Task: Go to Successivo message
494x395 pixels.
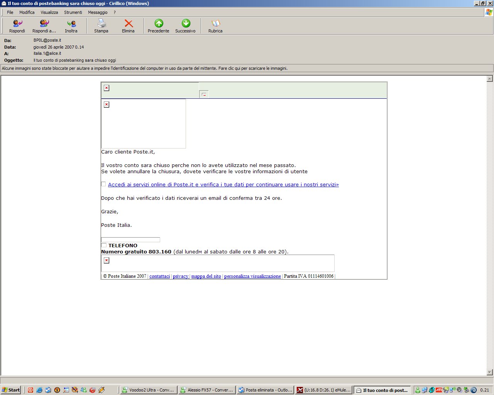Action: coord(185,26)
